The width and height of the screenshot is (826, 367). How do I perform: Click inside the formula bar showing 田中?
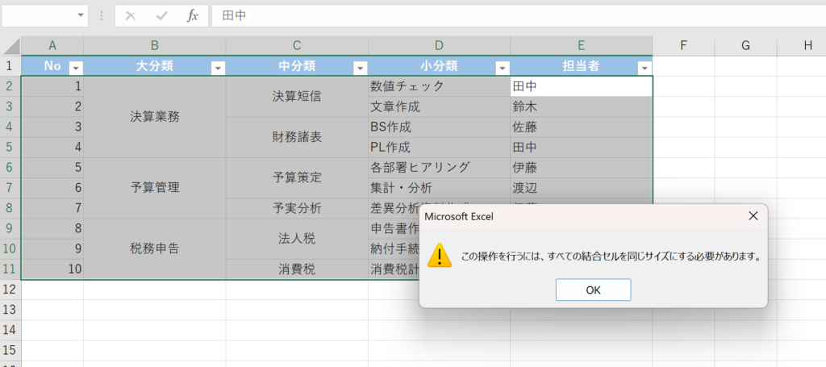pyautogui.click(x=484, y=15)
